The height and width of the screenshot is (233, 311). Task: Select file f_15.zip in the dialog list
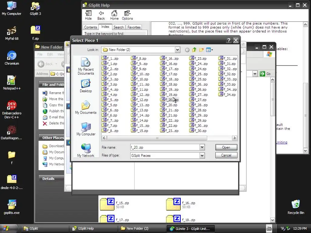[x=140, y=130]
